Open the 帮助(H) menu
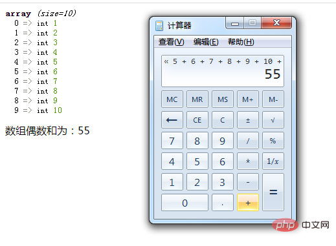The height and width of the screenshot is (246, 336). 241,42
